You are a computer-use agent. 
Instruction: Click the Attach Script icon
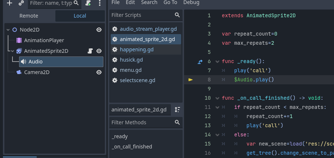(88, 3)
